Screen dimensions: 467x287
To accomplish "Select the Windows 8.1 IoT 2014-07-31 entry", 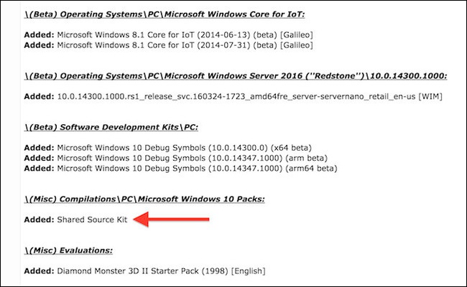I will click(169, 45).
